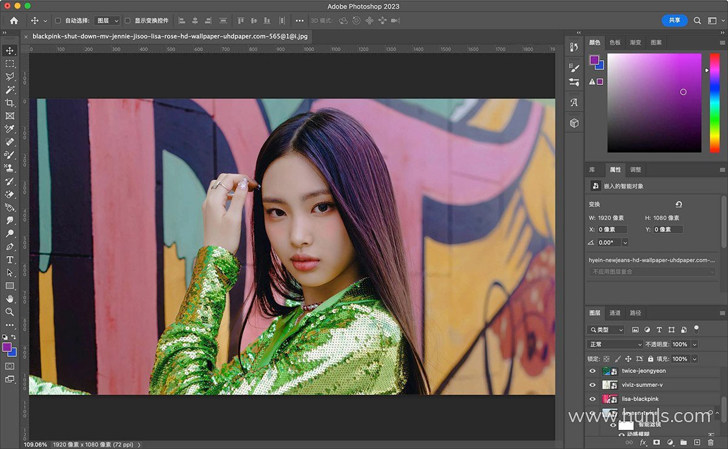Toggle visibility of lisa-blackpink layer
728x449 pixels.
point(593,399)
